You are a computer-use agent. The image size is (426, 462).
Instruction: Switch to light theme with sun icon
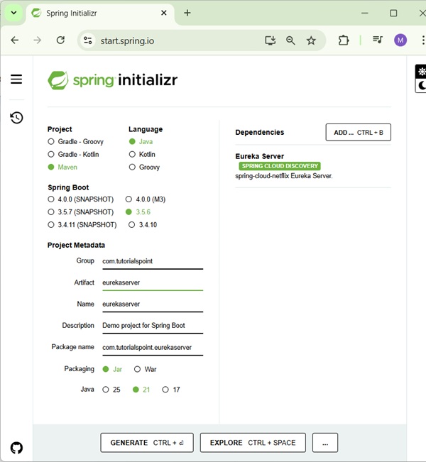(x=422, y=72)
